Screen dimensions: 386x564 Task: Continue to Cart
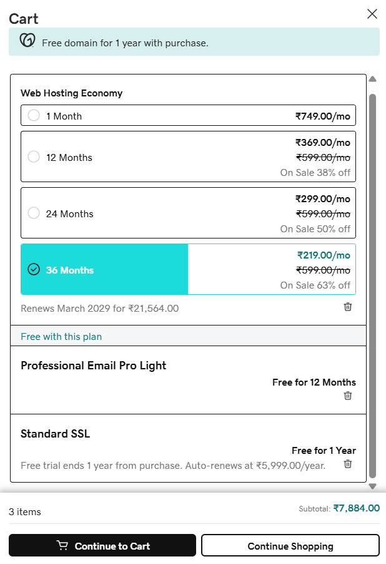tap(102, 545)
